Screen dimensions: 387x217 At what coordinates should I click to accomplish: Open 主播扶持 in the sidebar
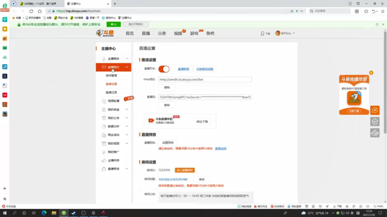[x=114, y=161]
